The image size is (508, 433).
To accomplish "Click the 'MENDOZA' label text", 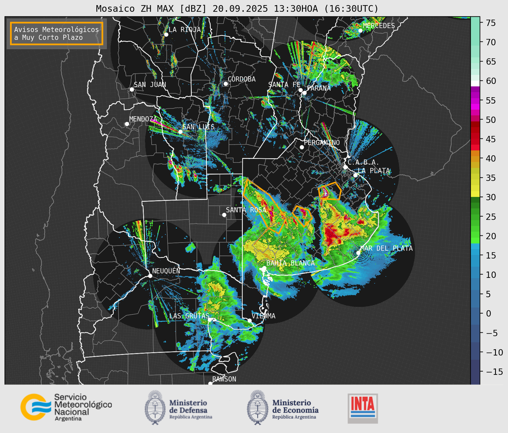I will pyautogui.click(x=143, y=119).
